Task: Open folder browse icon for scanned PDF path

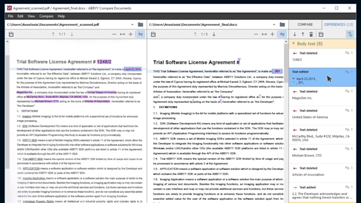Action: coord(141,24)
